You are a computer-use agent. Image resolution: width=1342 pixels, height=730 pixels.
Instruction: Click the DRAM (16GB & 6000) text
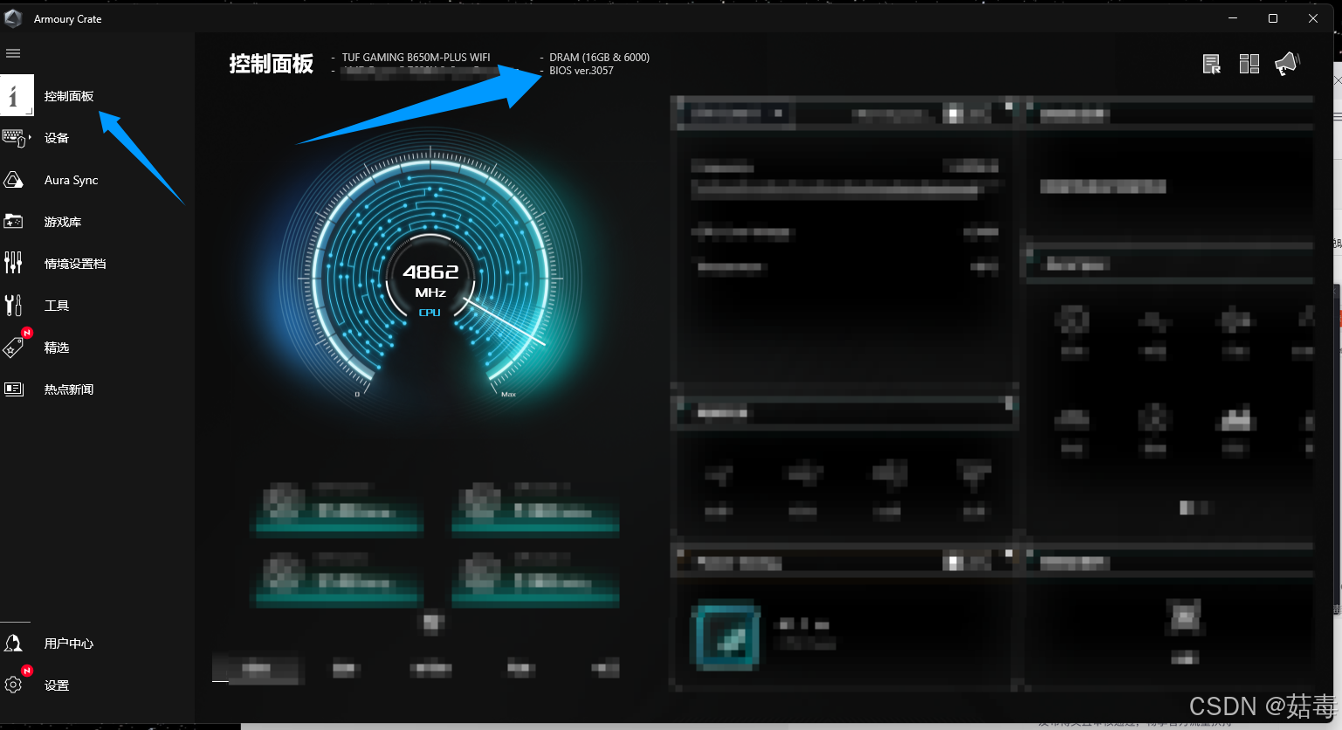pos(599,58)
